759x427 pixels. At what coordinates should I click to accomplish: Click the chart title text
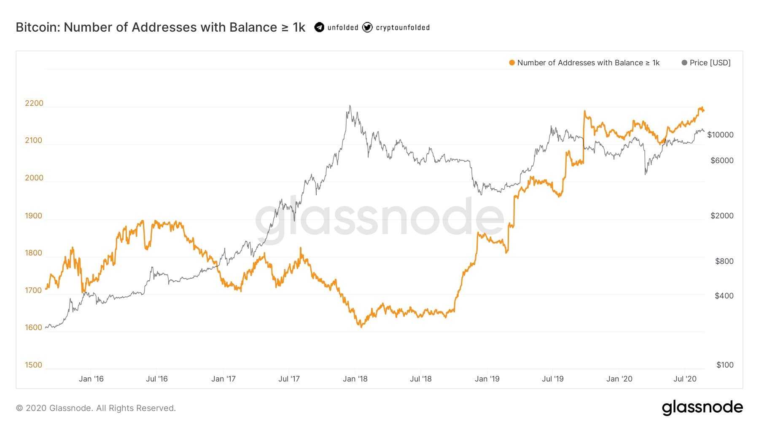[x=160, y=27]
